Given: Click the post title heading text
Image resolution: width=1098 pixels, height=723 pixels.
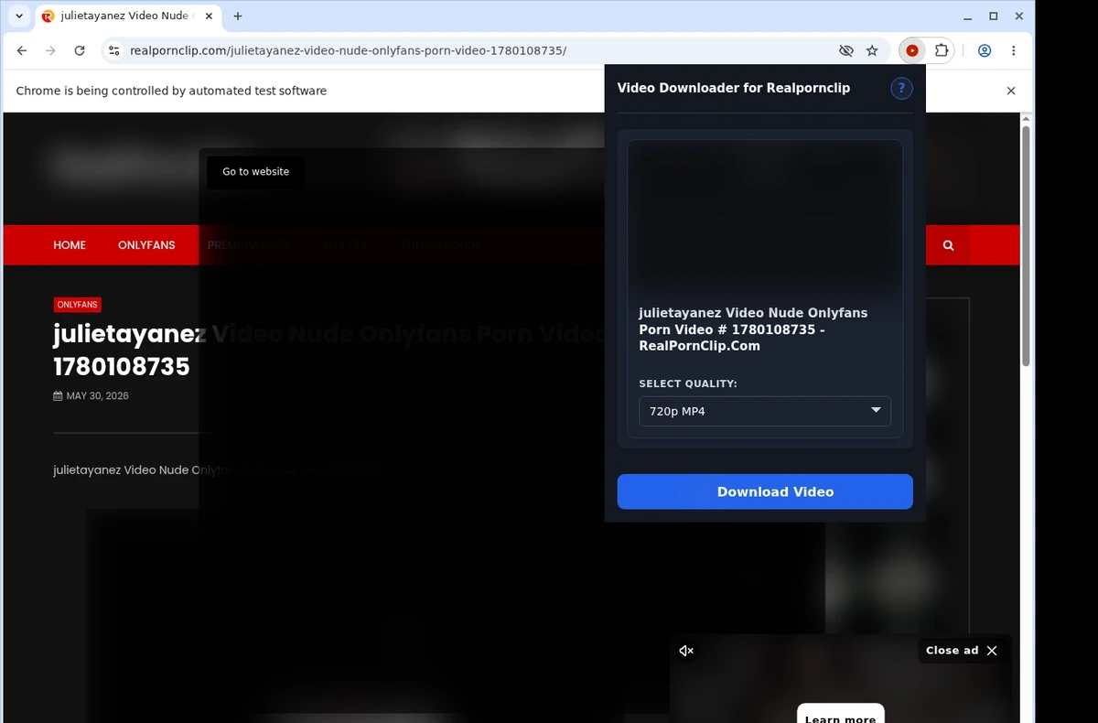Looking at the screenshot, I should [x=329, y=350].
